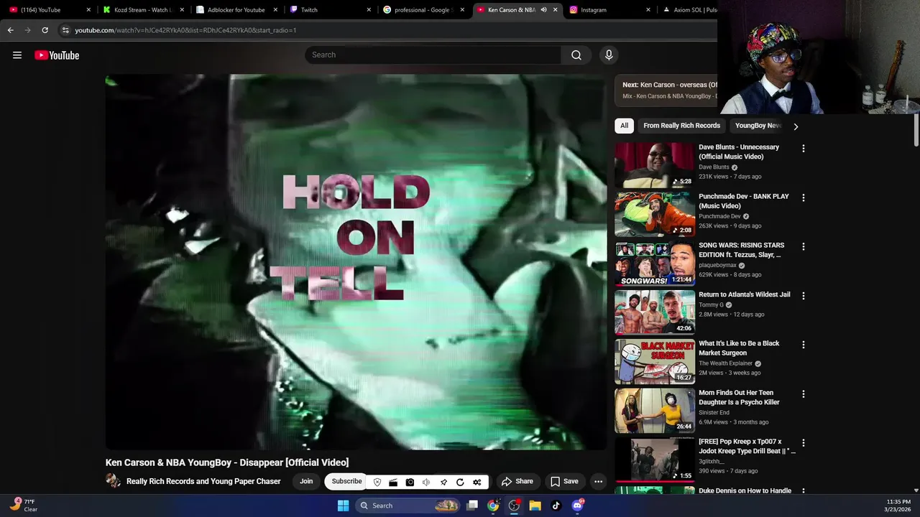Open Return to Atlanta's Wildest Jail video

tap(745, 294)
